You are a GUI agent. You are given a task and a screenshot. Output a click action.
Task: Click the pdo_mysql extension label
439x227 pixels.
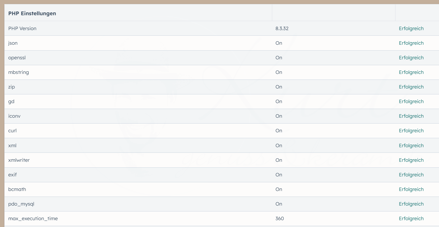coord(21,204)
